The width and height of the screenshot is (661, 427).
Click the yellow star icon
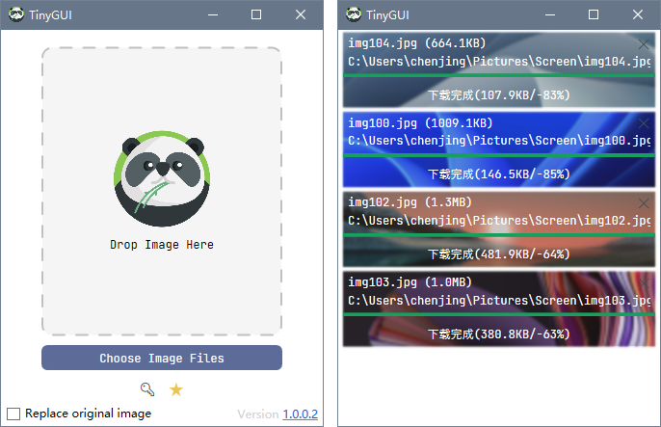coord(175,389)
